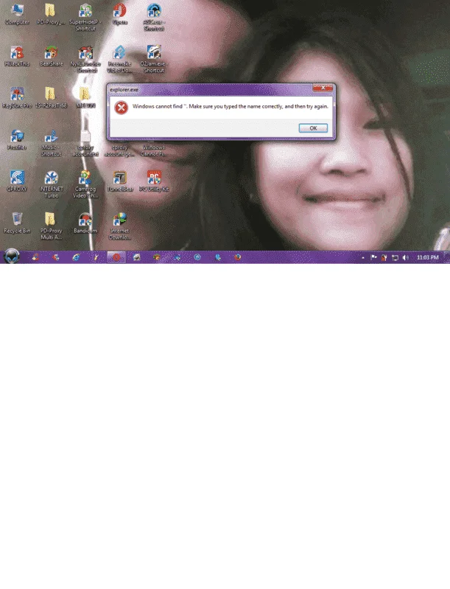Open Internet Explorer from the taskbar
The height and width of the screenshot is (589, 450).
tap(76, 257)
